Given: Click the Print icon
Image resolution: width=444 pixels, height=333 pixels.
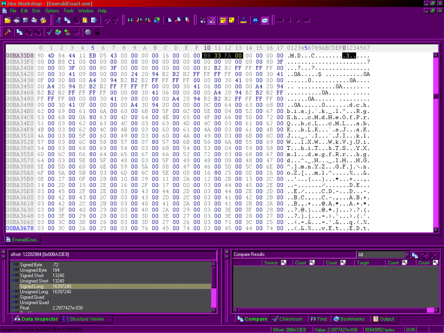Looking at the screenshot, I should pos(34,20).
